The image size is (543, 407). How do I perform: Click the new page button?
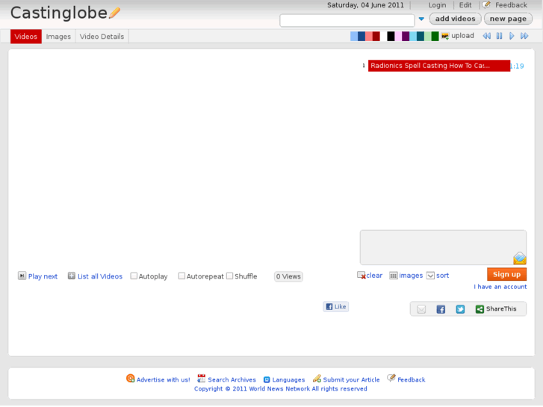click(508, 19)
